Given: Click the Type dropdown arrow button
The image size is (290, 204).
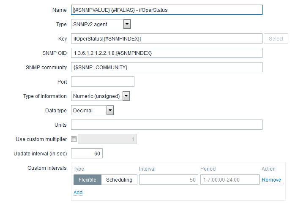Looking at the screenshot, I should click(127, 24).
